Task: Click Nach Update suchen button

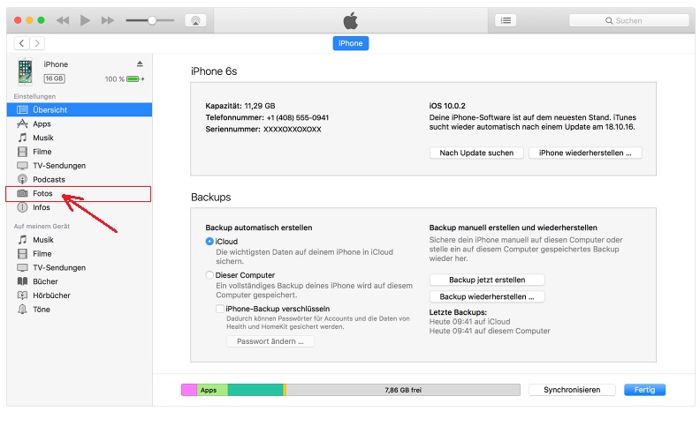Action: coord(476,153)
